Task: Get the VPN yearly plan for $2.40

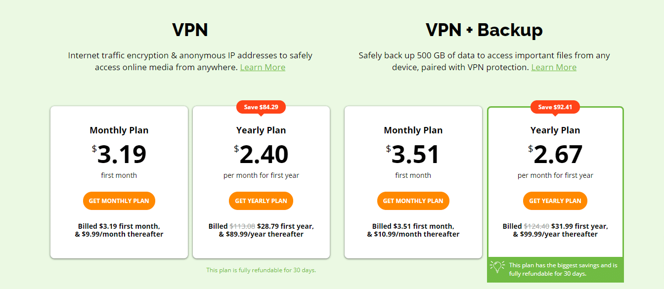Action: 261,201
